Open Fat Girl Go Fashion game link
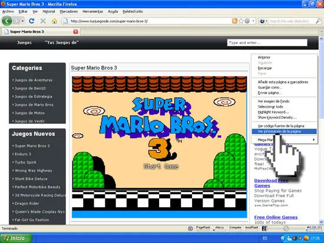This screenshot has height=243, width=324. (32, 220)
